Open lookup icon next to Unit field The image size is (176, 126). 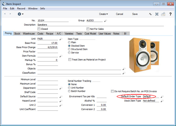pos(61,39)
